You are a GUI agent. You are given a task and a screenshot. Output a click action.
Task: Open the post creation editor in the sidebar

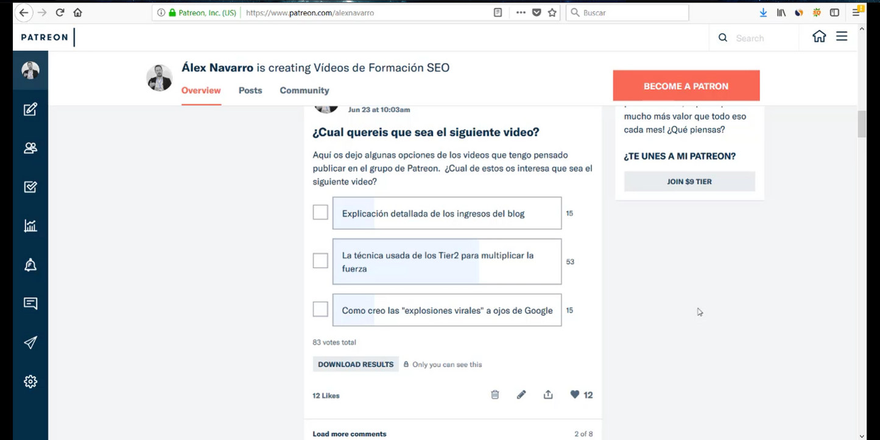point(30,109)
